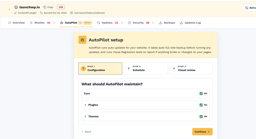Click the sync icon next to Synced date
Screen dimensions: 256x139
pyautogui.click(x=41, y=13)
